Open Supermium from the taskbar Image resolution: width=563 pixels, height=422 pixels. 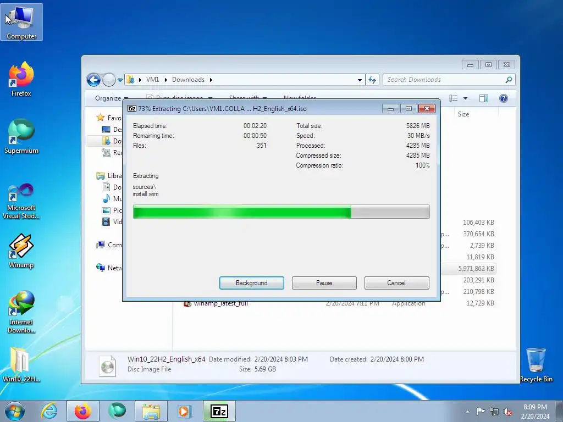(x=117, y=411)
